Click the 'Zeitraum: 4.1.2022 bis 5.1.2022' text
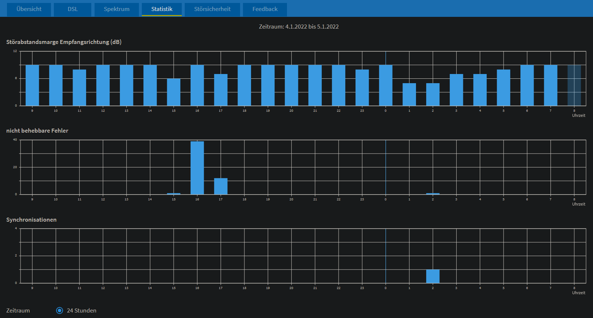This screenshot has height=318, width=593. 299,27
